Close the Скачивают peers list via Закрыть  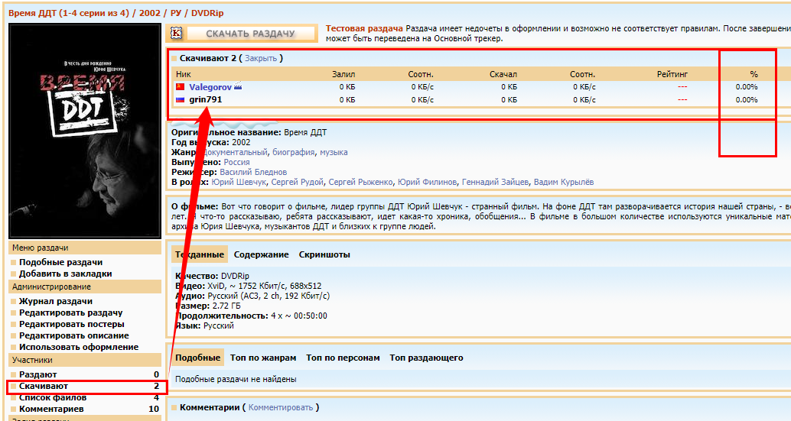[261, 58]
